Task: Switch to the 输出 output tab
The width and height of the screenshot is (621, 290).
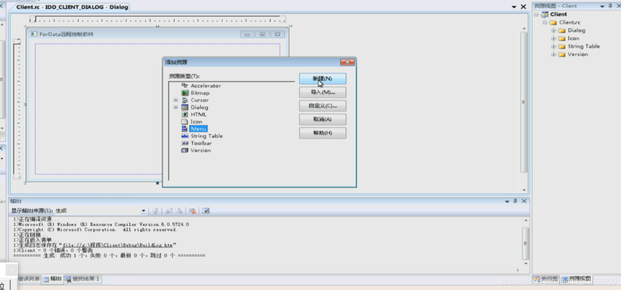Action: pos(52,279)
